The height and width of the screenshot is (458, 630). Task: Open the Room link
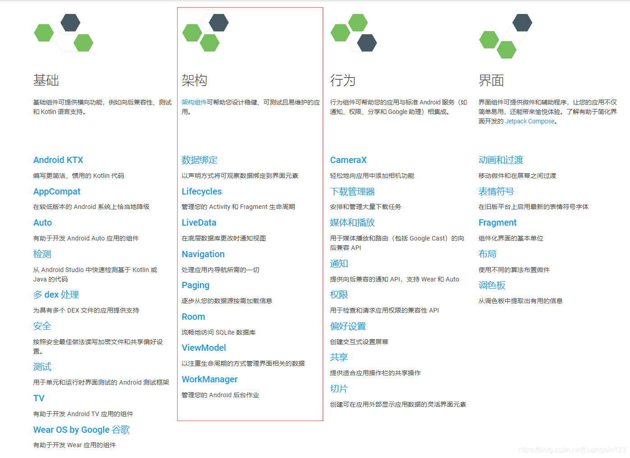click(x=193, y=317)
